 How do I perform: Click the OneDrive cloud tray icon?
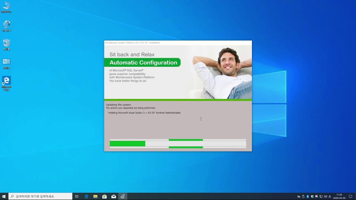[x=299, y=196]
